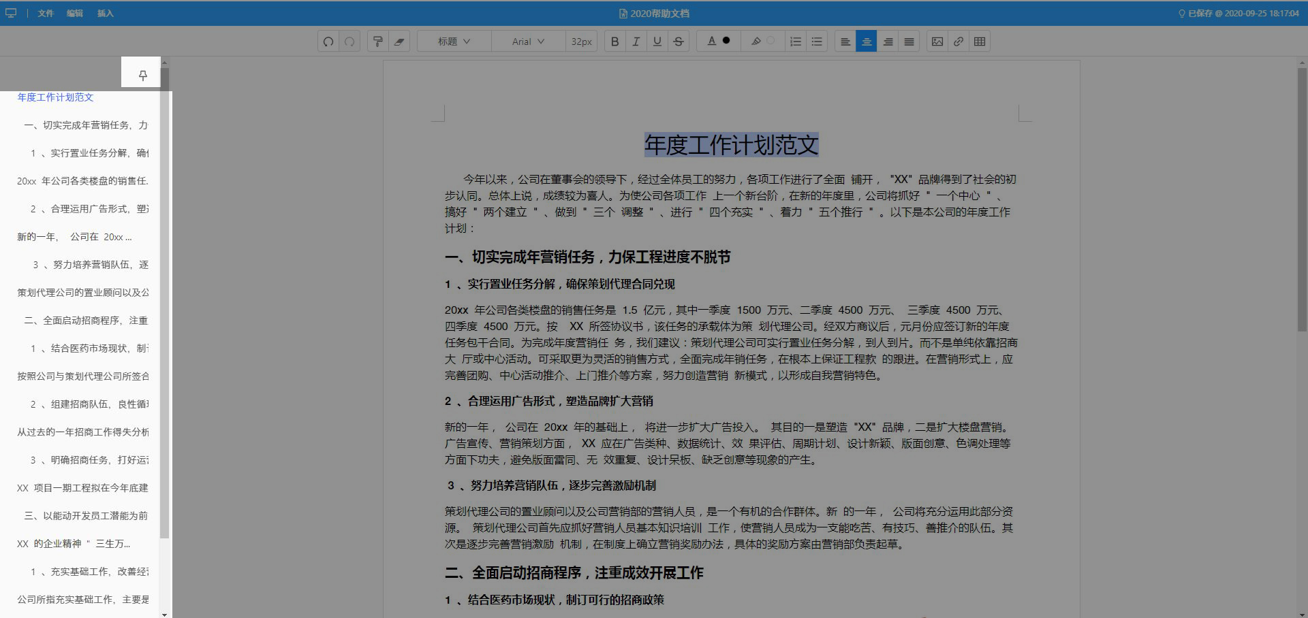The width and height of the screenshot is (1308, 618).
Task: Insert a table
Action: (980, 42)
